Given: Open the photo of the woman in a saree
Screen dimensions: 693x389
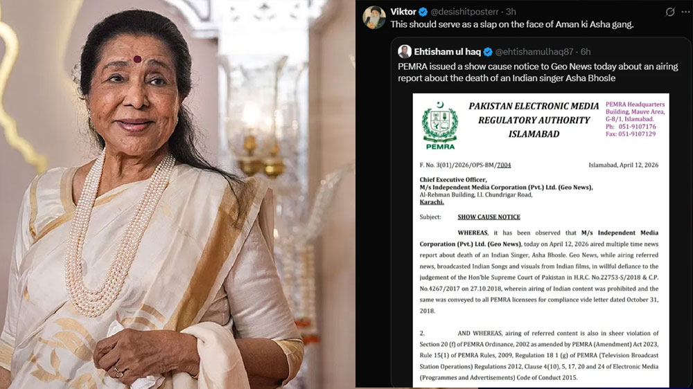Looking at the screenshot, I should tap(177, 194).
